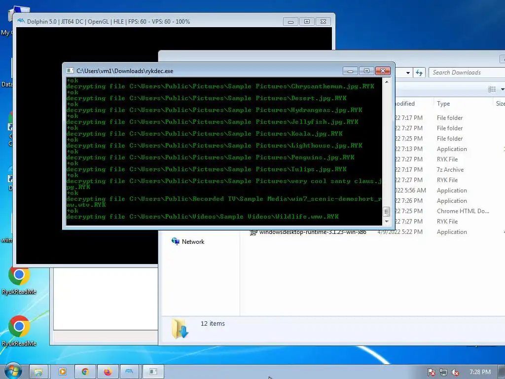Click the 12 items status text
The width and height of the screenshot is (505, 379).
pos(213,324)
